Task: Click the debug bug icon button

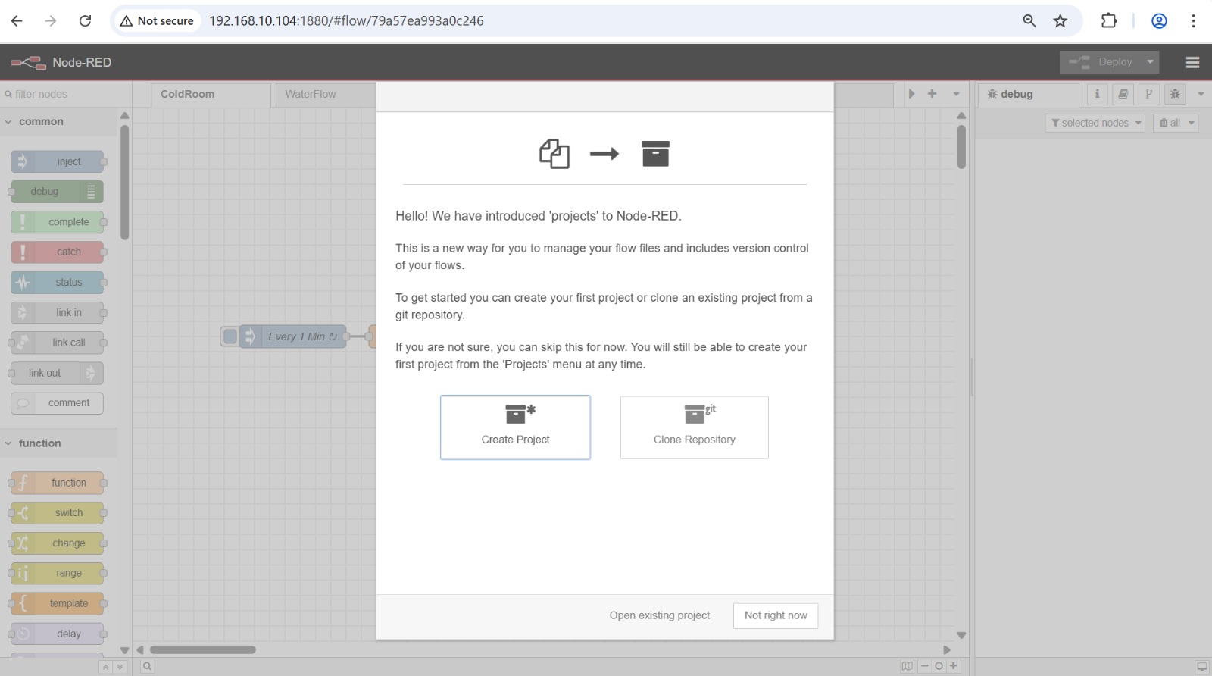Action: coord(1175,94)
